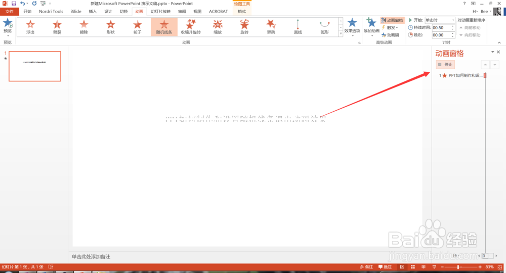Click the notes area to add notes
The image size is (506, 273).
point(91,256)
